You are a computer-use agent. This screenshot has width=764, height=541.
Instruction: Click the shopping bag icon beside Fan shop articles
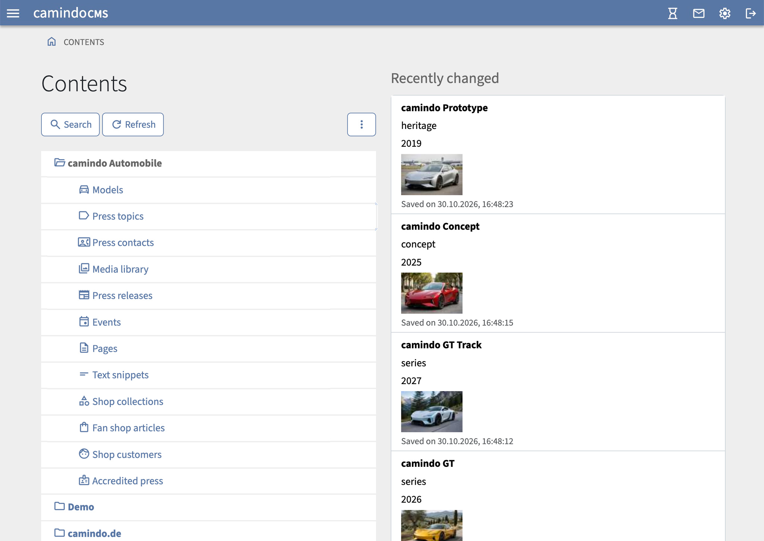coord(84,427)
